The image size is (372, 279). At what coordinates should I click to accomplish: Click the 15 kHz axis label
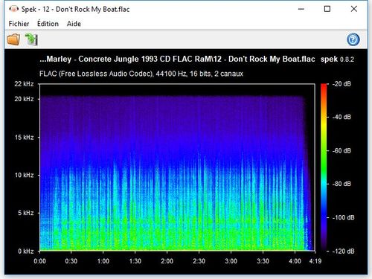[24, 137]
